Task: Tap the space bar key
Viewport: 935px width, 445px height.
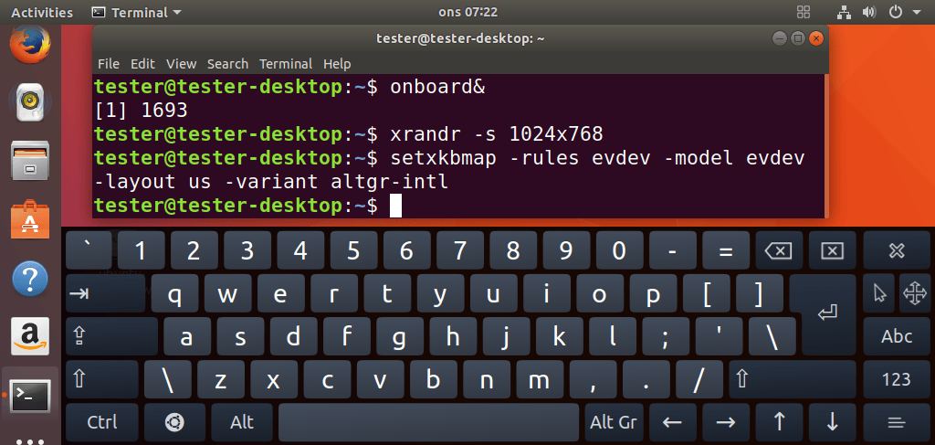Action: click(x=428, y=422)
